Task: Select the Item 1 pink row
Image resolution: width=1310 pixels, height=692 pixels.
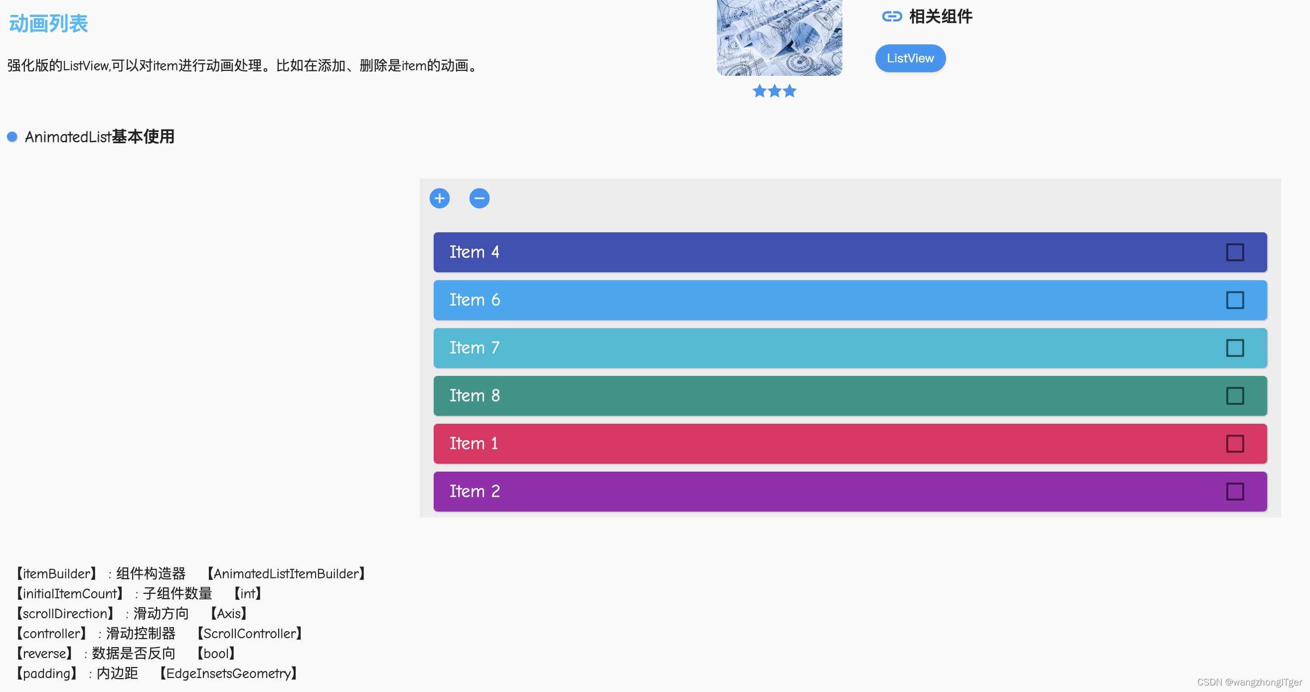Action: coord(850,443)
